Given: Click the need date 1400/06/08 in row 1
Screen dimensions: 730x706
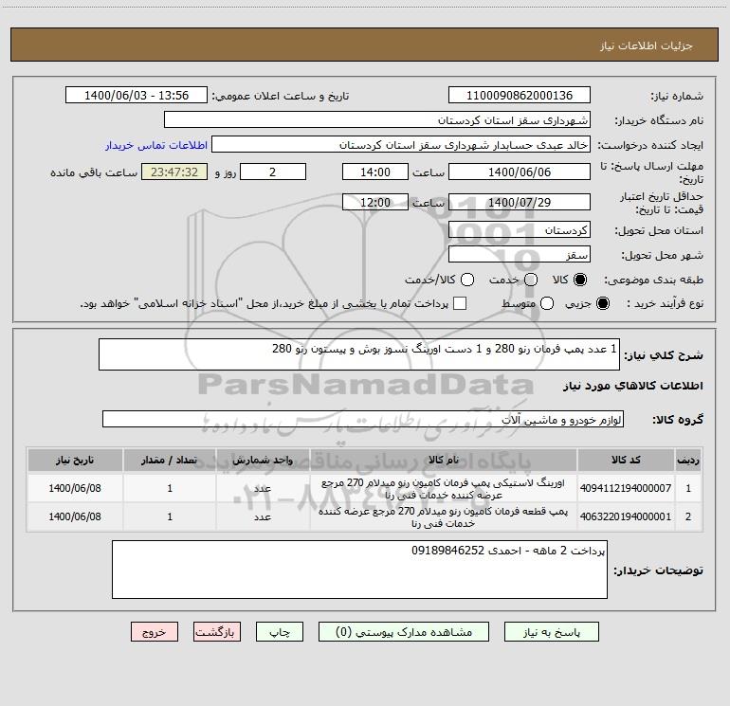Looking at the screenshot, I should [75, 488].
